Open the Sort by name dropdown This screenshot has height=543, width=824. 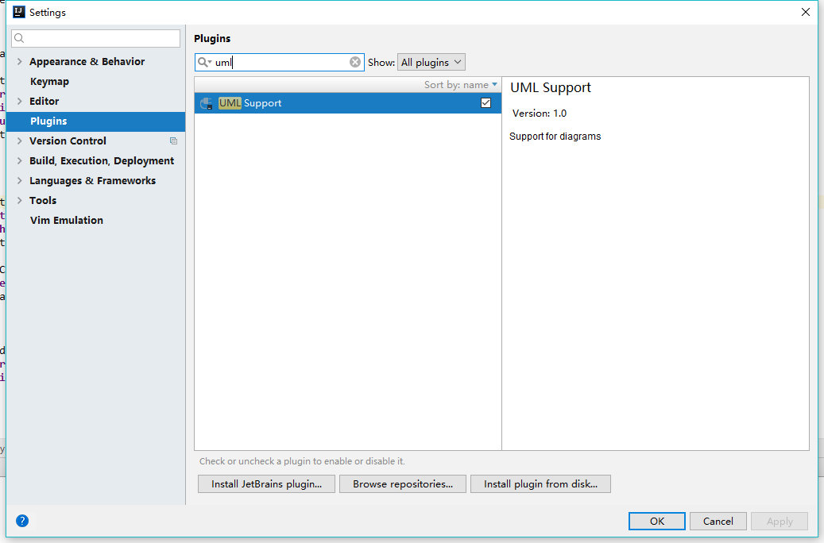click(460, 85)
